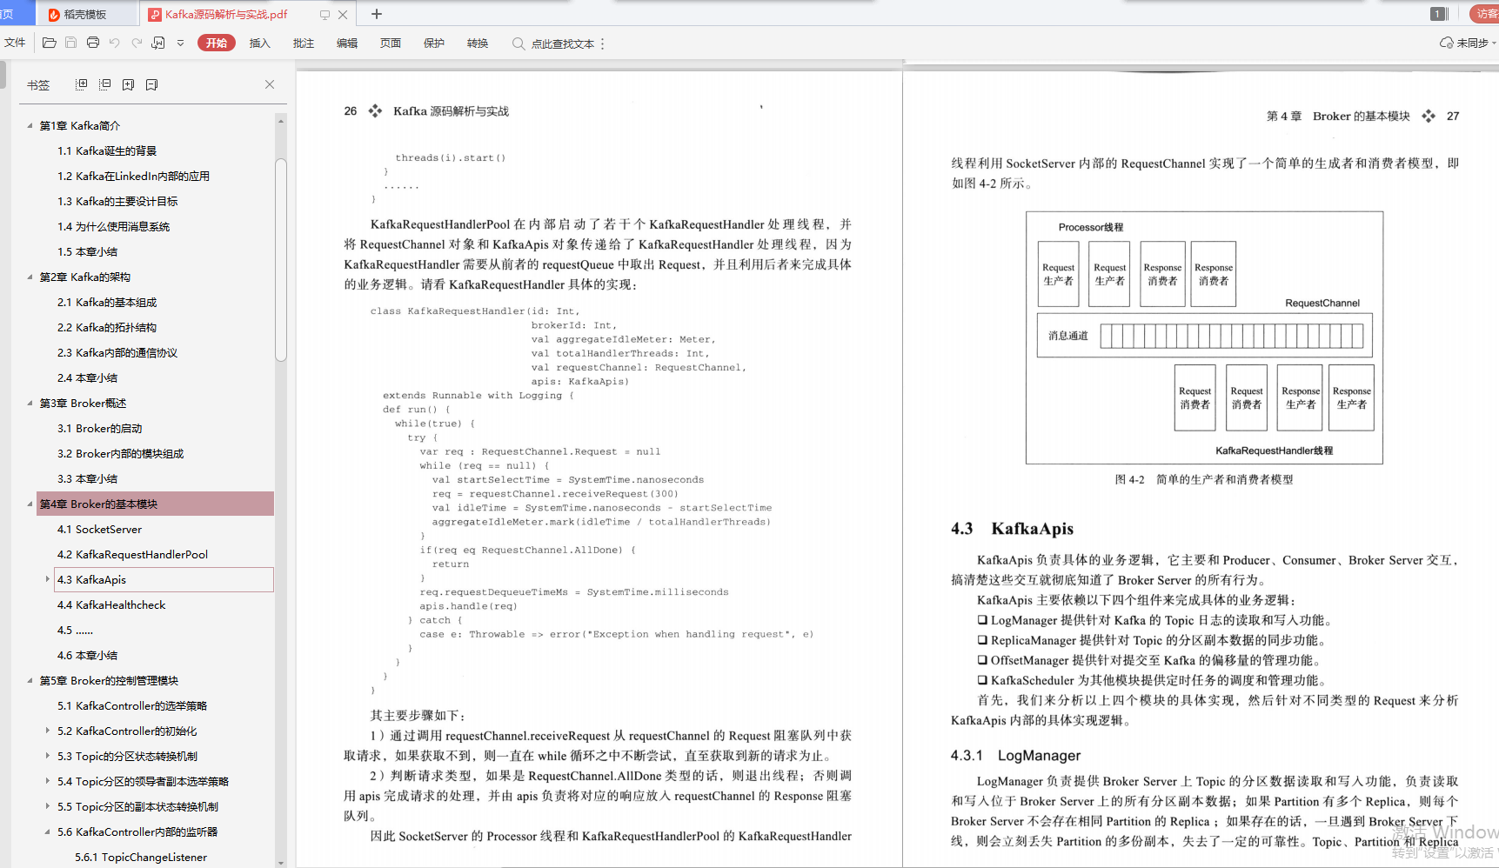1499x868 pixels.
Task: Click the Redo arrow icon
Action: click(x=137, y=43)
